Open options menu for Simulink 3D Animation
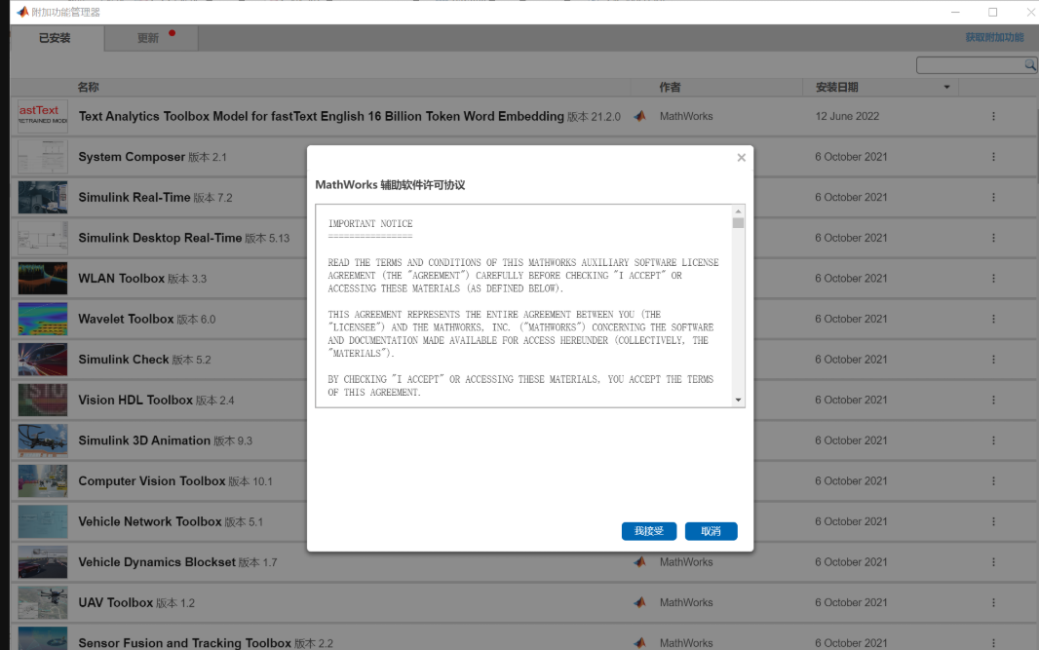Image resolution: width=1039 pixels, height=650 pixels. point(993,440)
